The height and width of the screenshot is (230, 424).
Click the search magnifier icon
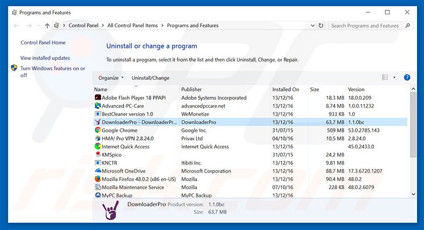point(407,25)
